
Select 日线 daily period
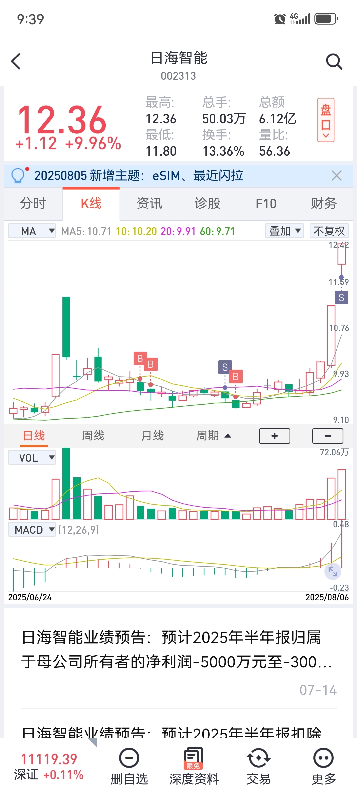(34, 436)
